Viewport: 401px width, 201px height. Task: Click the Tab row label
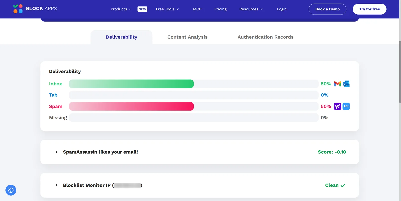coord(53,95)
